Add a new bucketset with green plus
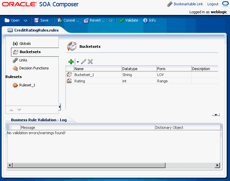 pyautogui.click(x=71, y=62)
